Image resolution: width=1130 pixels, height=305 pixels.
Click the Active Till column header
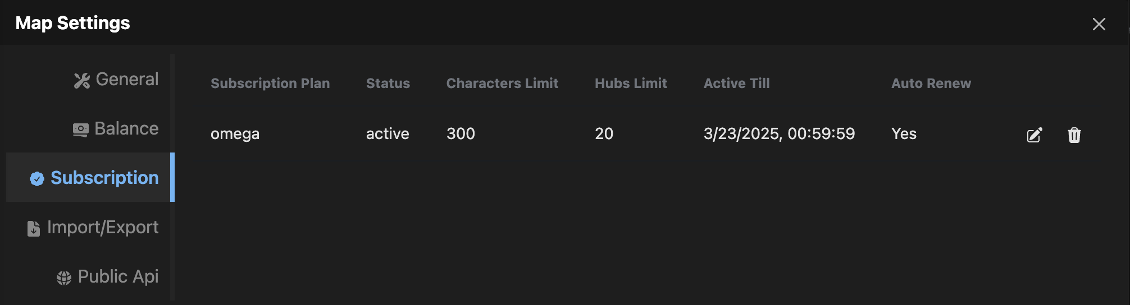736,83
